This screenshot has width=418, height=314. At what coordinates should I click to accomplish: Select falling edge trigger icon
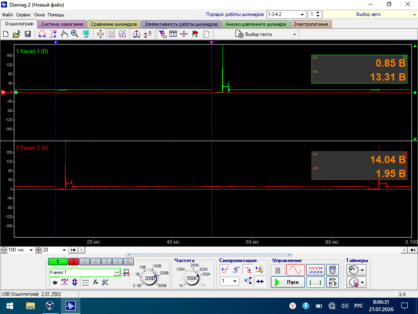click(x=248, y=270)
